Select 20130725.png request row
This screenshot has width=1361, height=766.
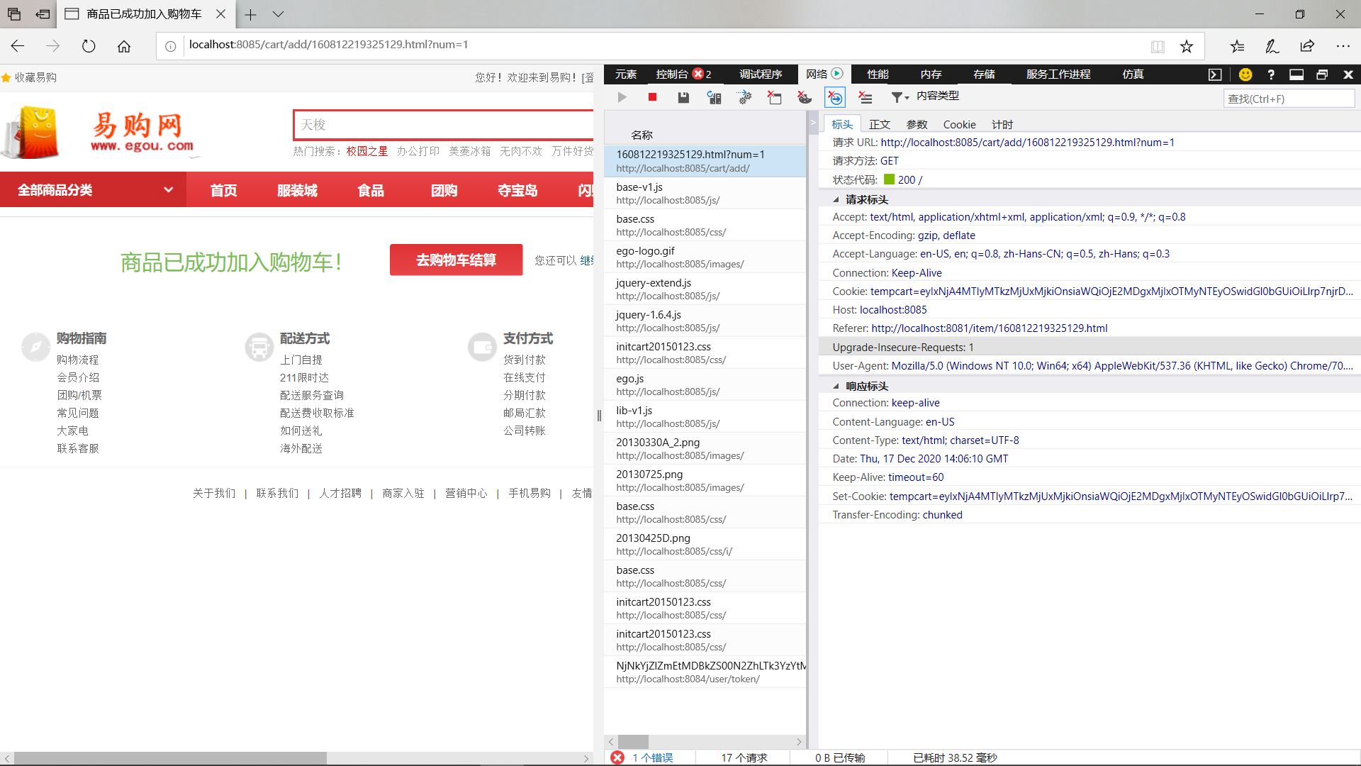pos(705,480)
